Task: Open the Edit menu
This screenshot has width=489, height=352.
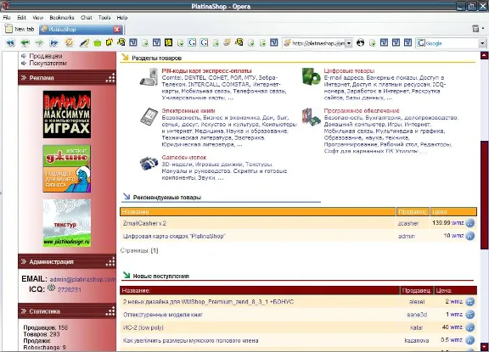Action: 21,18
